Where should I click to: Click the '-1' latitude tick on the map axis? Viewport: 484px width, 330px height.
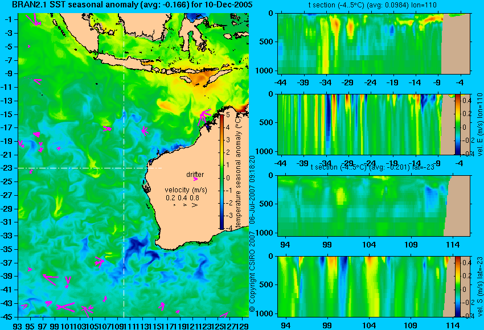(x=9, y=19)
